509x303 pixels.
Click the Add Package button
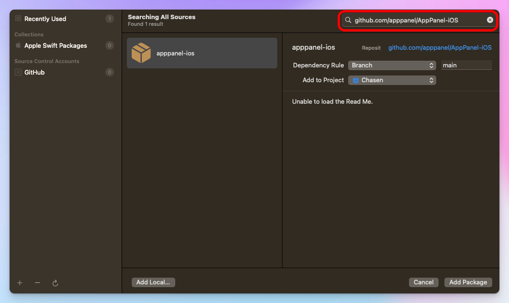coord(468,282)
